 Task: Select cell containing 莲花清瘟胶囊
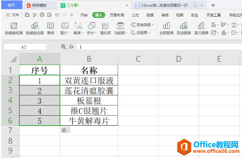click(x=89, y=91)
